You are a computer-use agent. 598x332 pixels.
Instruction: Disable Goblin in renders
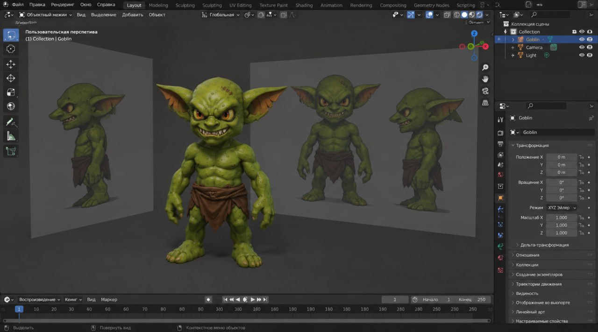click(590, 40)
